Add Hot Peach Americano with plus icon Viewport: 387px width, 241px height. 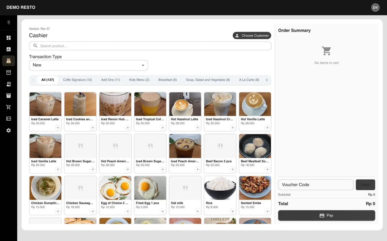pos(128,169)
